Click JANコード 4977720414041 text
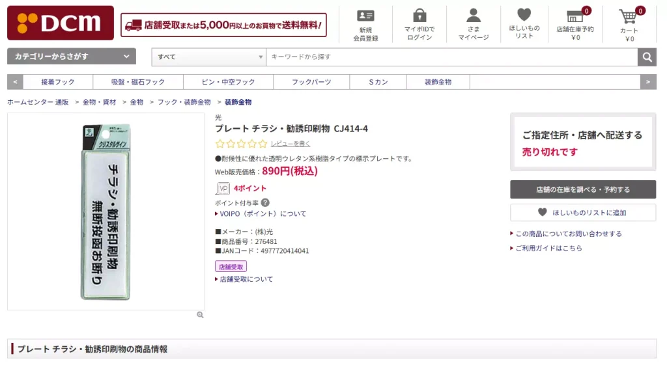The image size is (667, 365). coord(262,250)
